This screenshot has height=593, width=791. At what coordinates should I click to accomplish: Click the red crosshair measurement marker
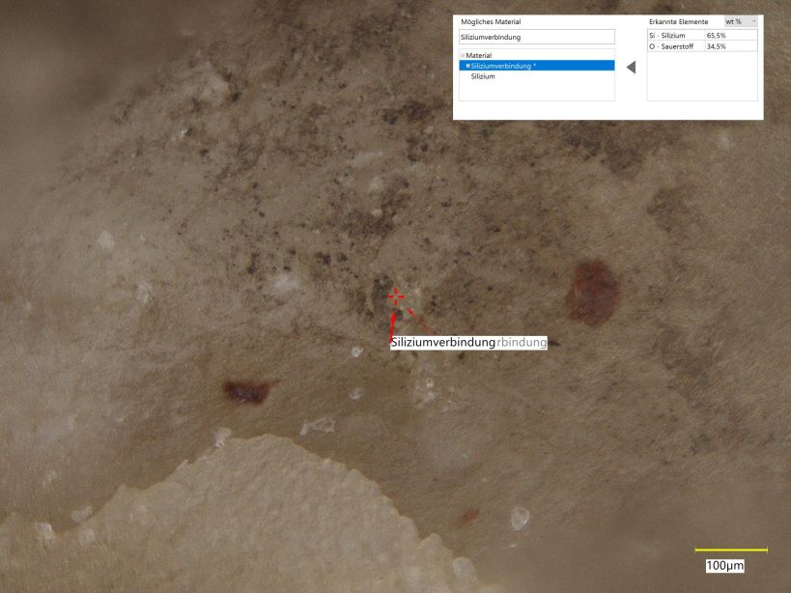(x=396, y=296)
